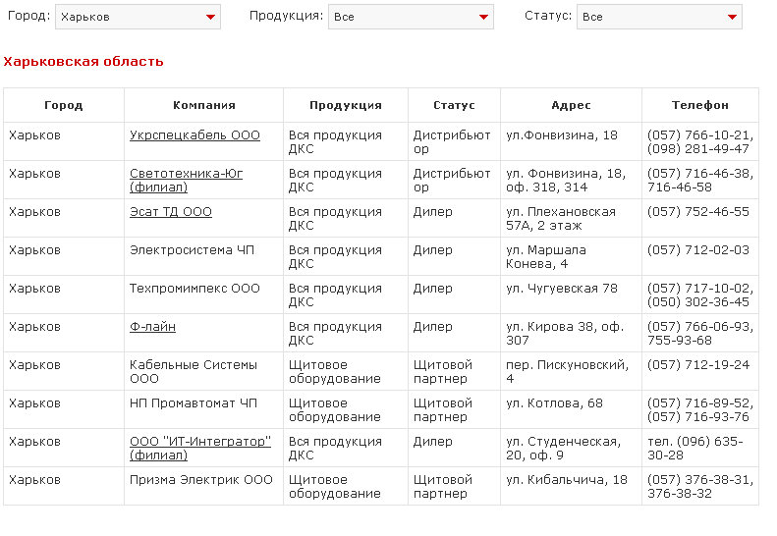This screenshot has width=777, height=536.
Task: Select the Техпромимпекс ООО company cell
Action: pos(203,295)
